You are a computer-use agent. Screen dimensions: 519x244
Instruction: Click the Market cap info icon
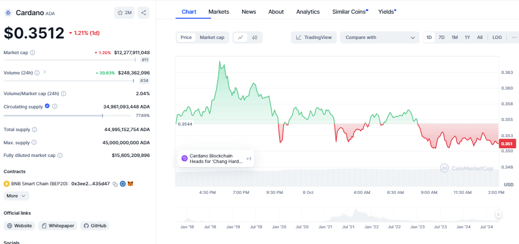point(32,53)
